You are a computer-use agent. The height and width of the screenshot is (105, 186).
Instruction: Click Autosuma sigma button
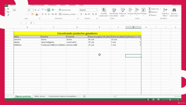pyautogui.click(x=154, y=9)
